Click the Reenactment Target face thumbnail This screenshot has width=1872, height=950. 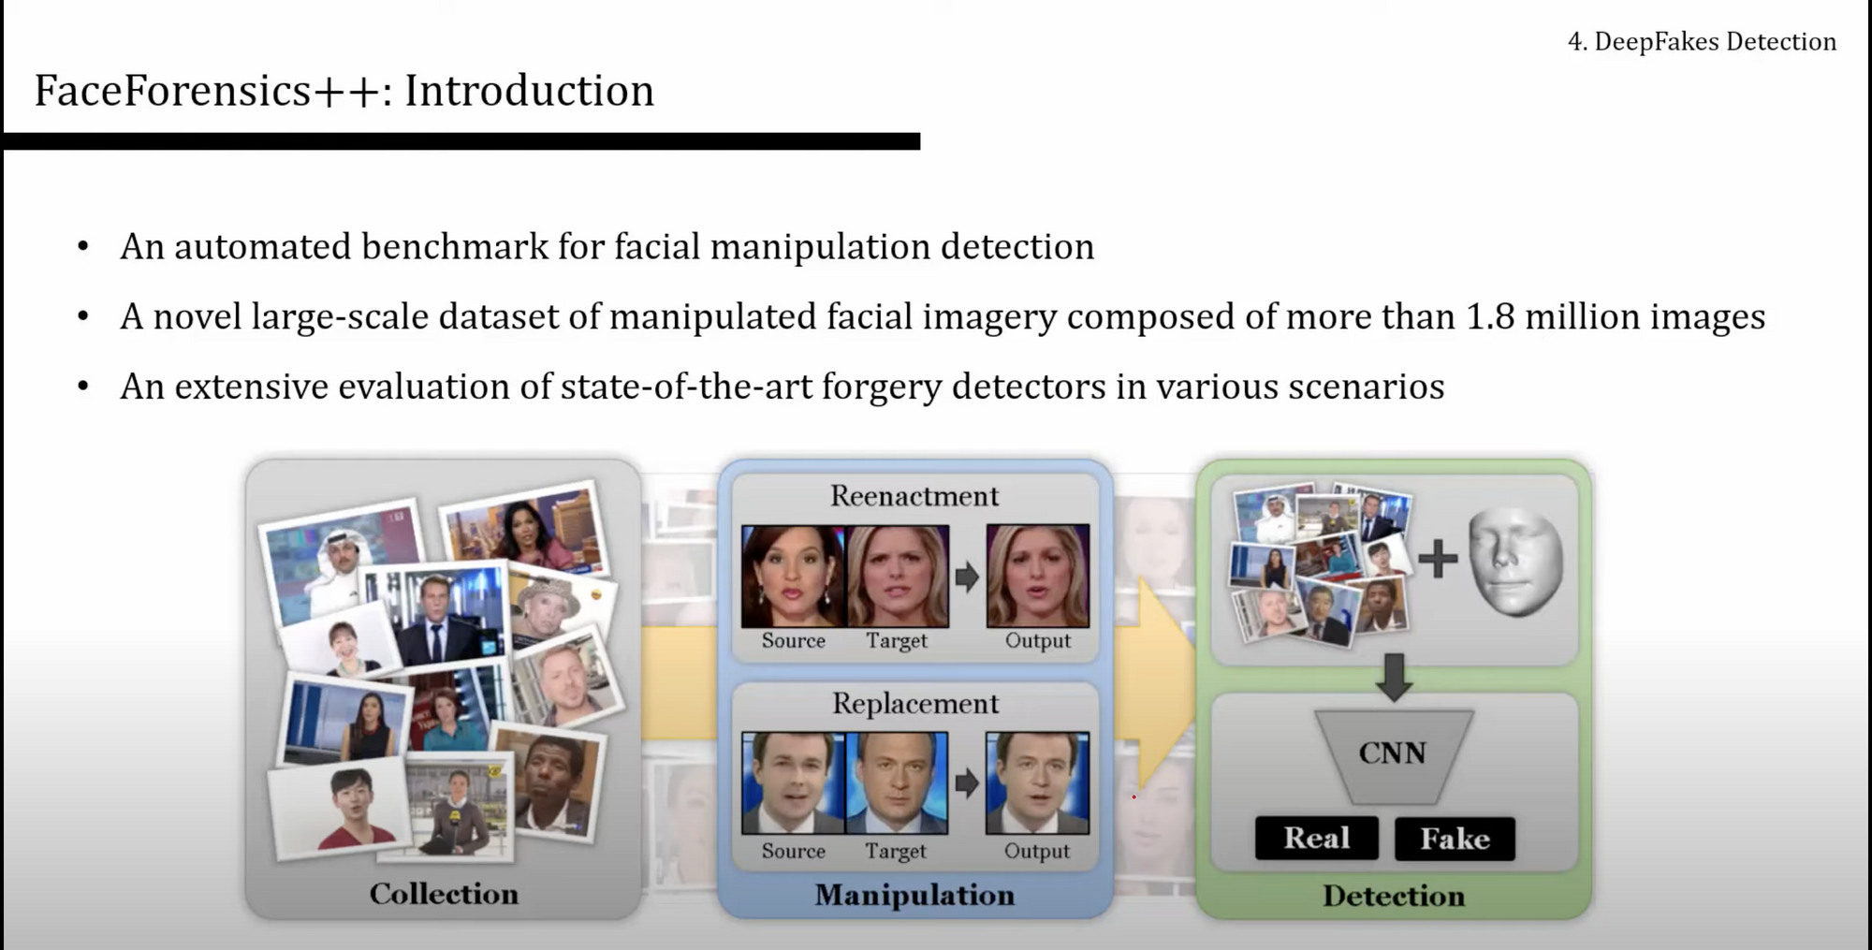click(x=898, y=576)
